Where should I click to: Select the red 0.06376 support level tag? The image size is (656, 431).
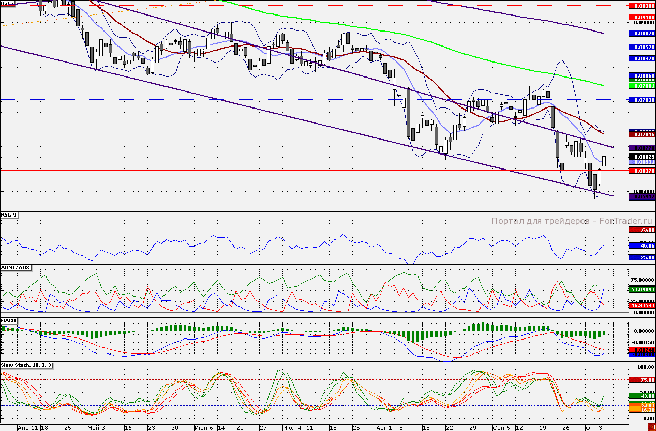(x=641, y=170)
